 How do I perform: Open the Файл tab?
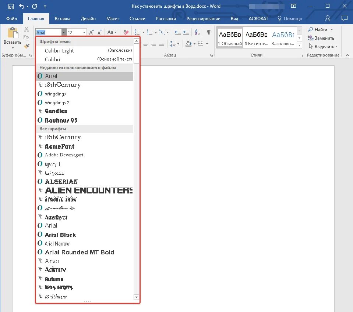click(11, 19)
